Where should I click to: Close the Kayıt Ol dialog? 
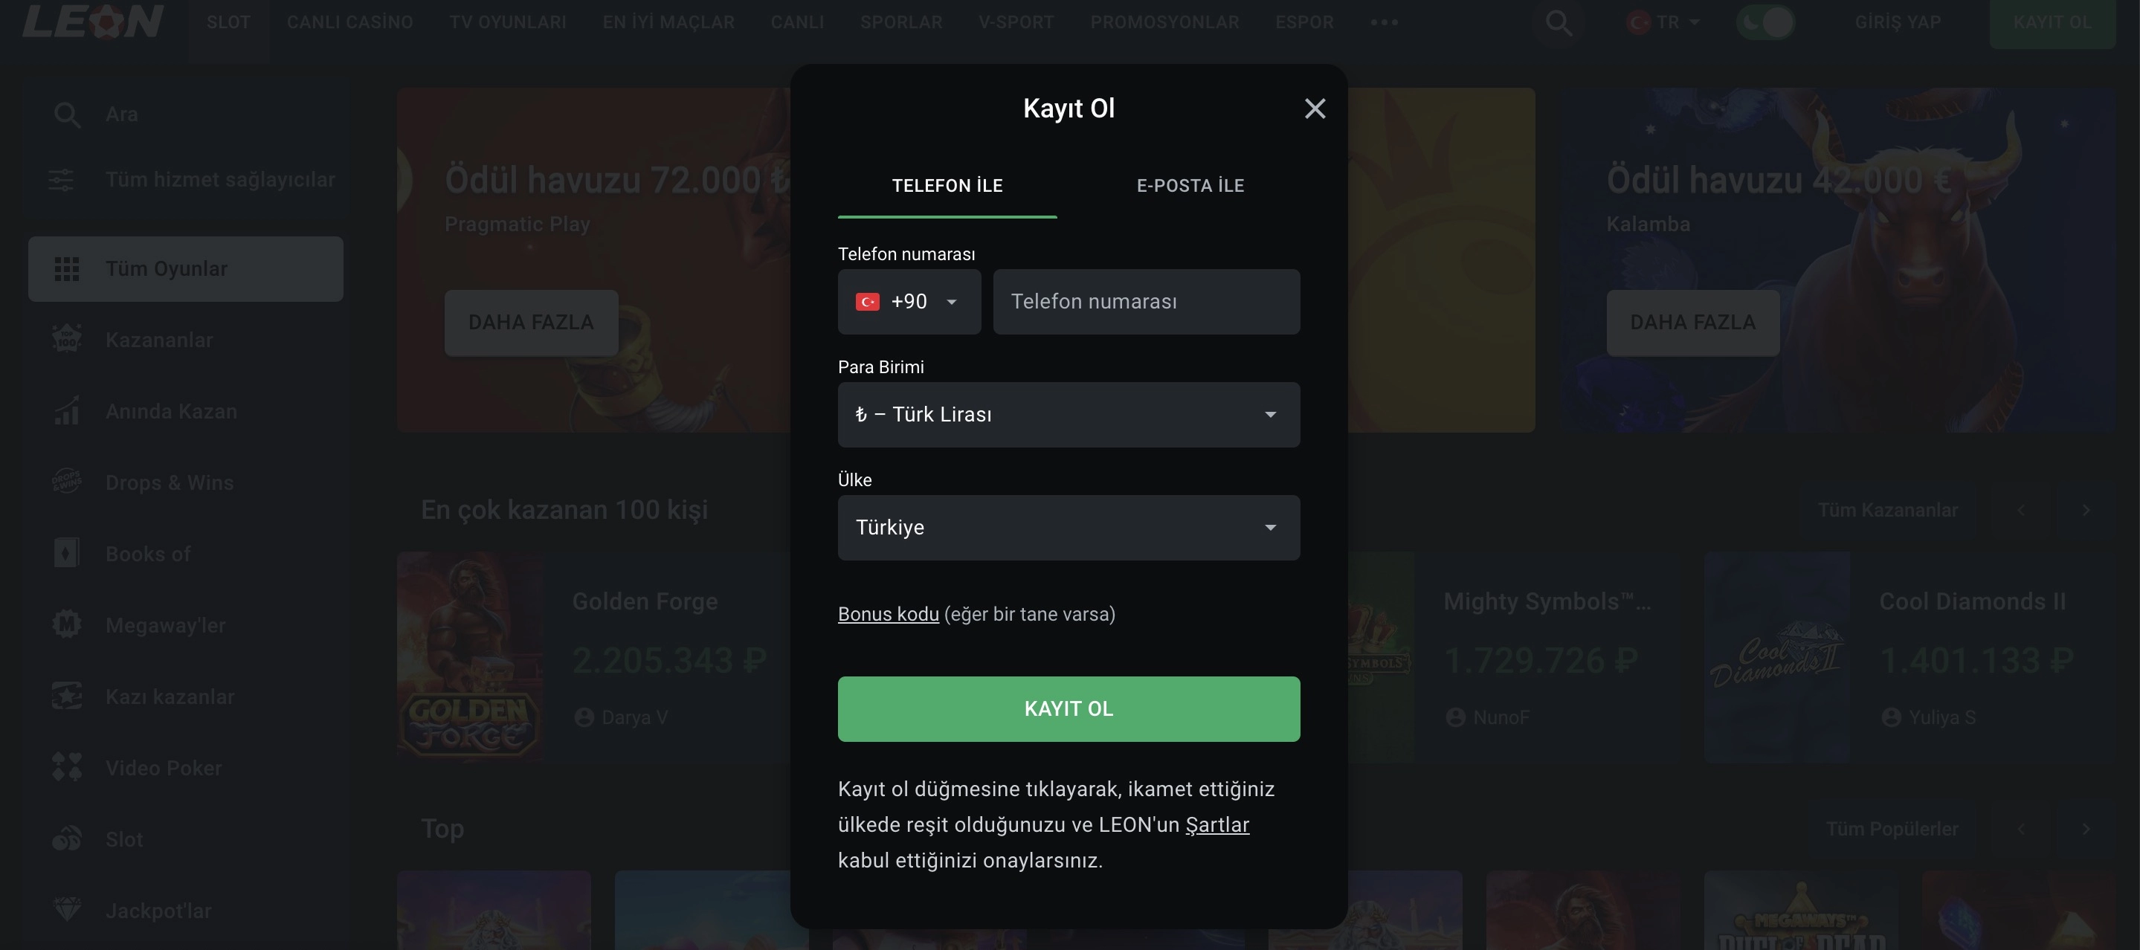click(1314, 109)
